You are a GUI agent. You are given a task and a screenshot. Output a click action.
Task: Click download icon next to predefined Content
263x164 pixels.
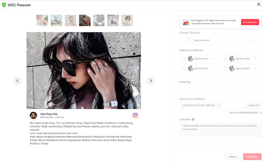click(261, 112)
